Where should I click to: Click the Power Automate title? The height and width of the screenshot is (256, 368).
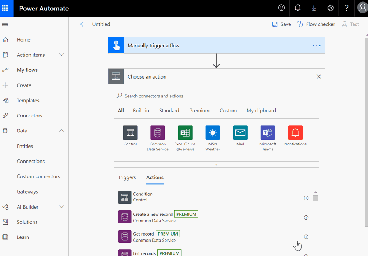click(x=44, y=9)
